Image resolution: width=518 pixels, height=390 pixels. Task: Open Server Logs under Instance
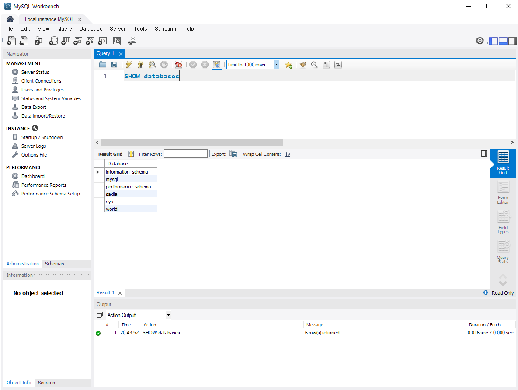tap(33, 146)
